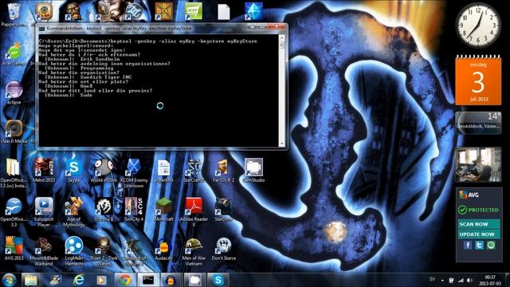Click the slideshow photo gadget thumbnail
The height and width of the screenshot is (287, 510).
[478, 165]
